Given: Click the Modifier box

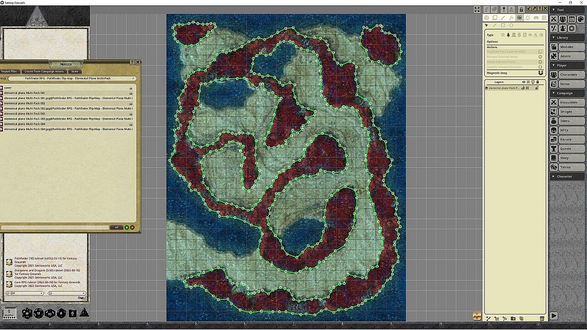Looking at the screenshot, I should pos(9,313).
